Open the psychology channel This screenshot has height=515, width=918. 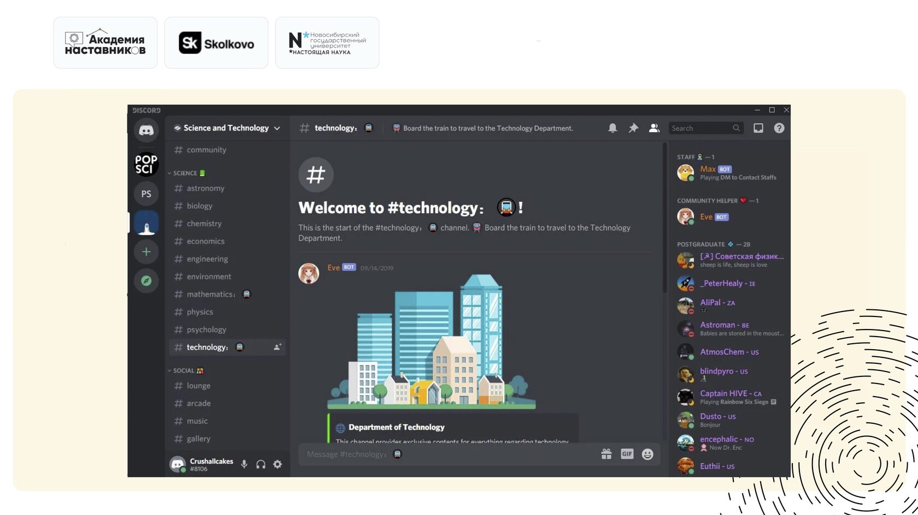[226, 330]
